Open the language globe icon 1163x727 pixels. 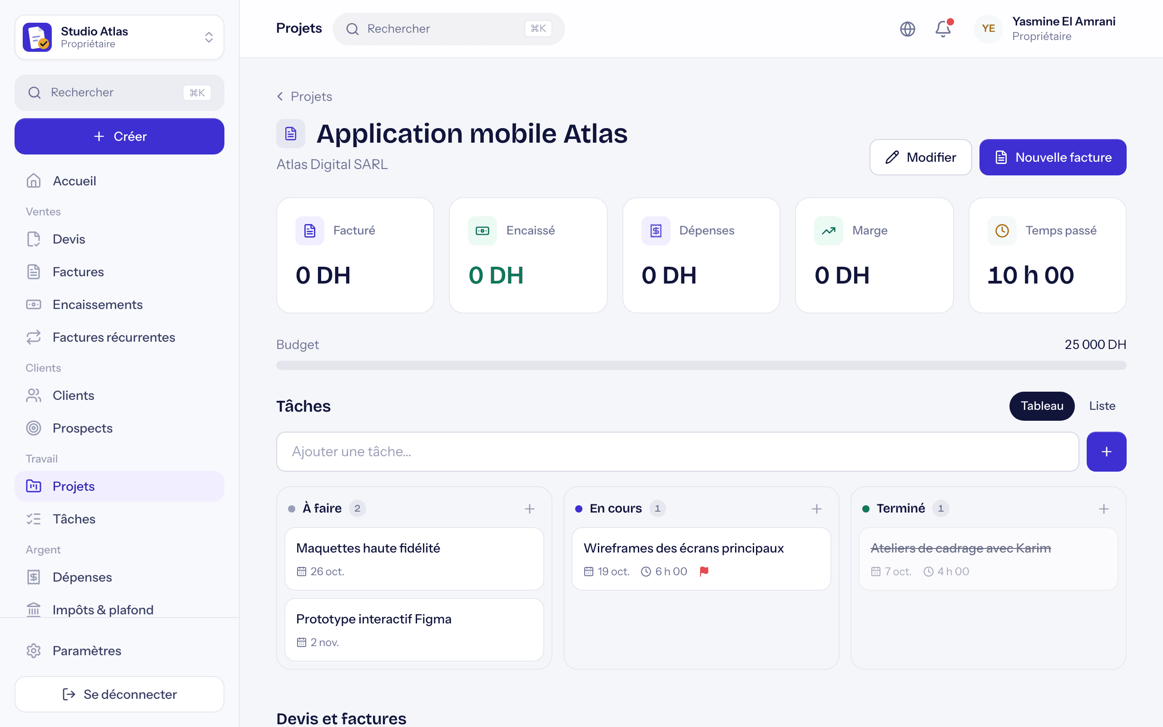click(907, 29)
